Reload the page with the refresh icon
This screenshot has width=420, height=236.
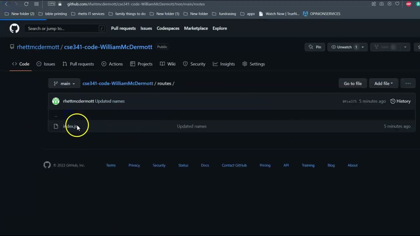(26, 4)
